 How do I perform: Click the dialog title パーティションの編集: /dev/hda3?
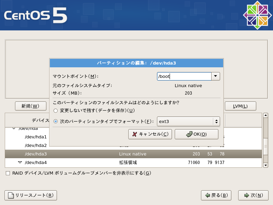[136, 63]
